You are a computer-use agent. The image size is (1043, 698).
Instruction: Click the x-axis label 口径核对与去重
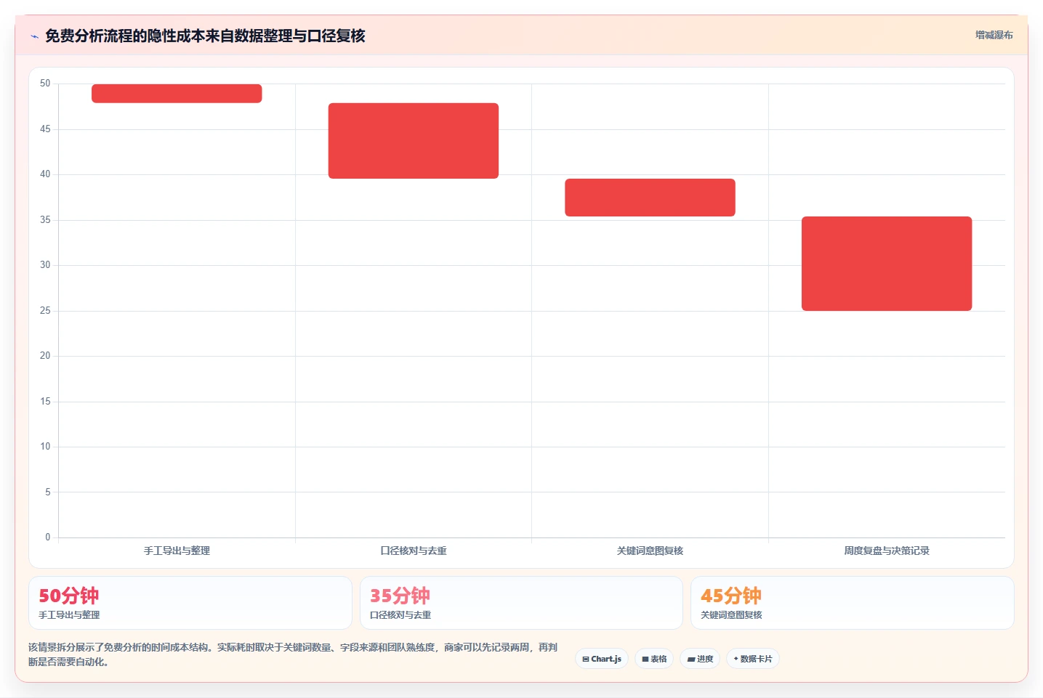(414, 551)
